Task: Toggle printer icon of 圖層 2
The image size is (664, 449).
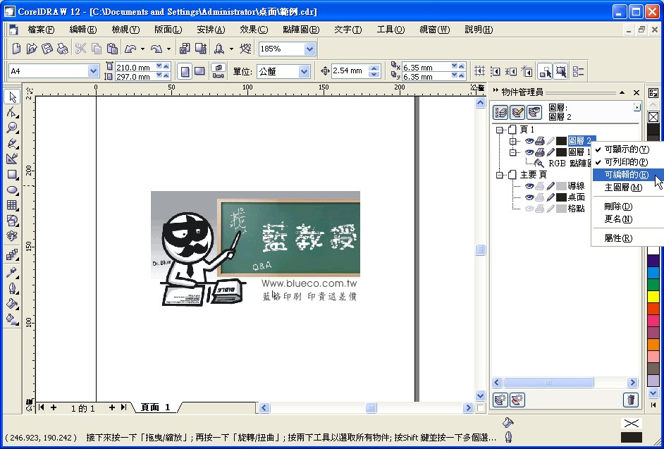Action: (539, 141)
